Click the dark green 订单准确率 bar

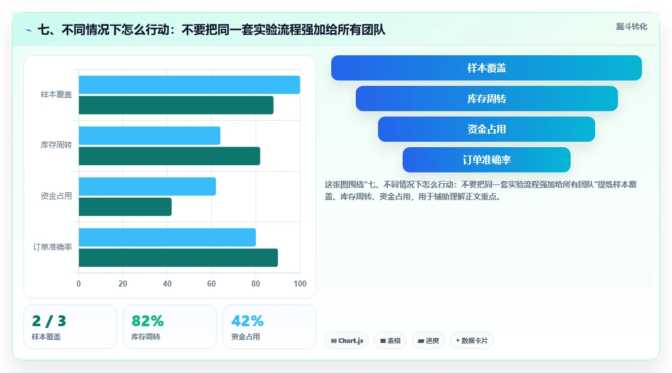[178, 258]
